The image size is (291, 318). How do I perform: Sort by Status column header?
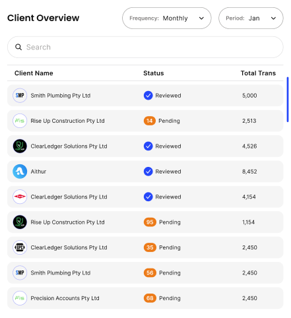pyautogui.click(x=154, y=73)
